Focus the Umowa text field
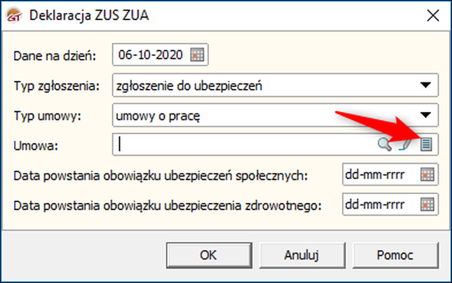 (x=245, y=144)
